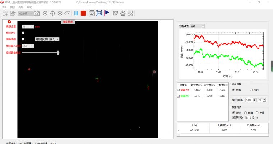Click the alarm light icon in toolbar
This screenshot has height=144, width=273.
pyautogui.click(x=123, y=13)
